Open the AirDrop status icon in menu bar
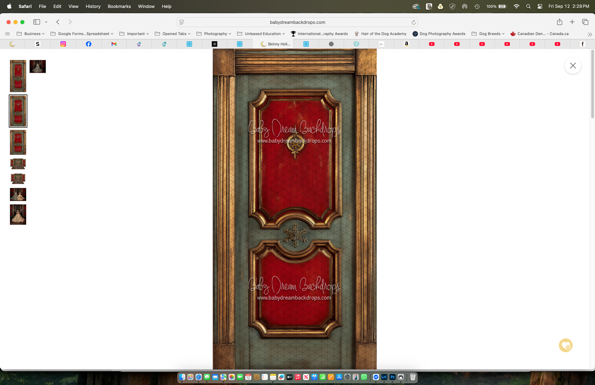The width and height of the screenshot is (595, 385). click(464, 6)
